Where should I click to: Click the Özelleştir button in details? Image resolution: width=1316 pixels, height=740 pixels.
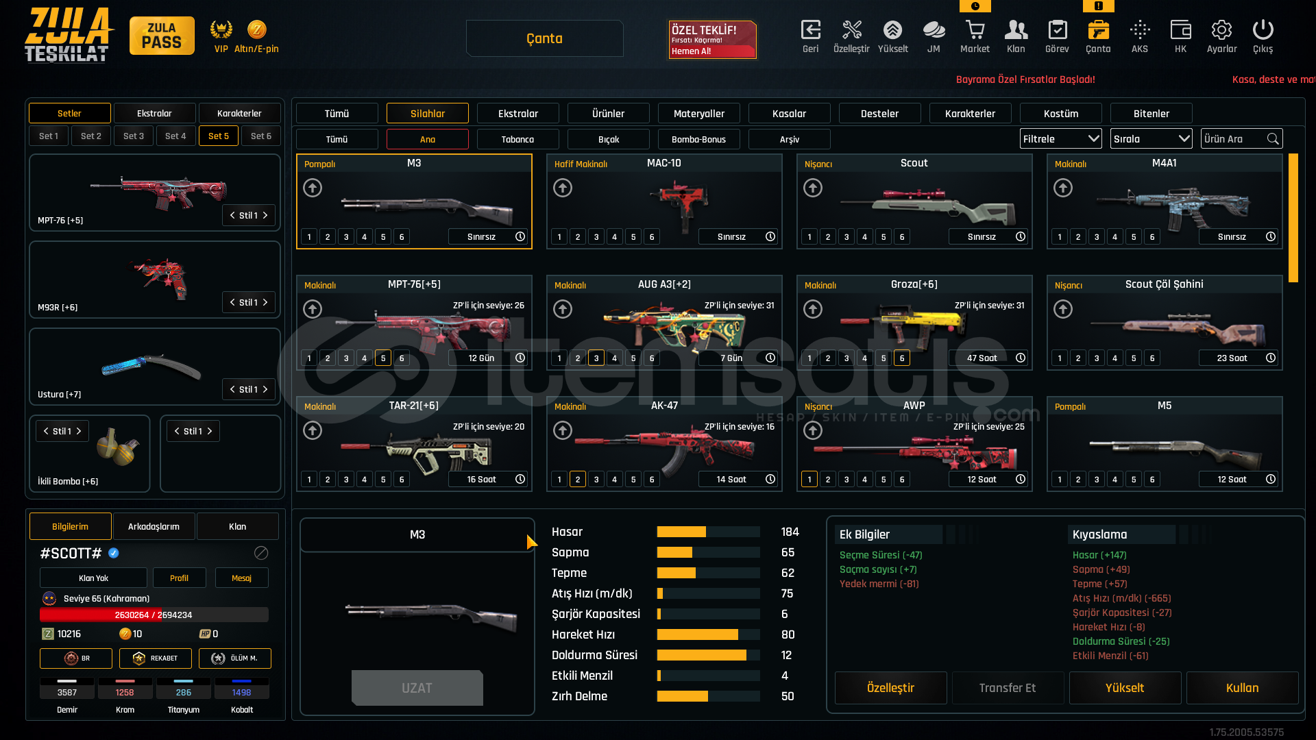891,688
